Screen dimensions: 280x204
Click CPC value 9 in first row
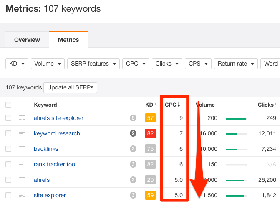(x=181, y=118)
